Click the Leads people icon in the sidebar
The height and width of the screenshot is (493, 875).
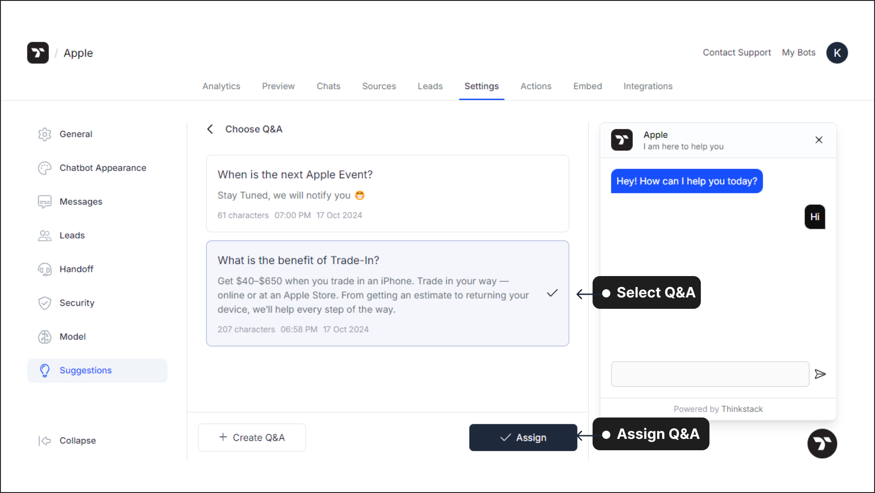pos(45,235)
